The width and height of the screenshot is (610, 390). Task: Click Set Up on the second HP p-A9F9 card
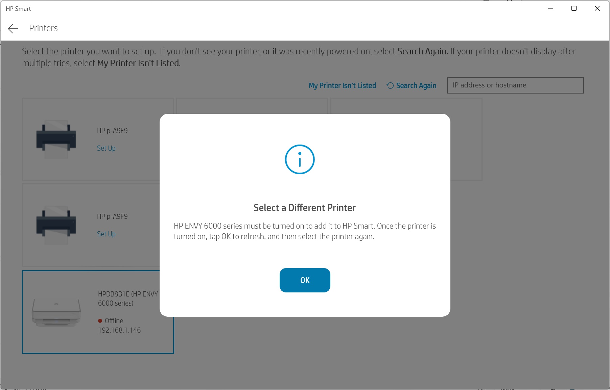pyautogui.click(x=106, y=234)
